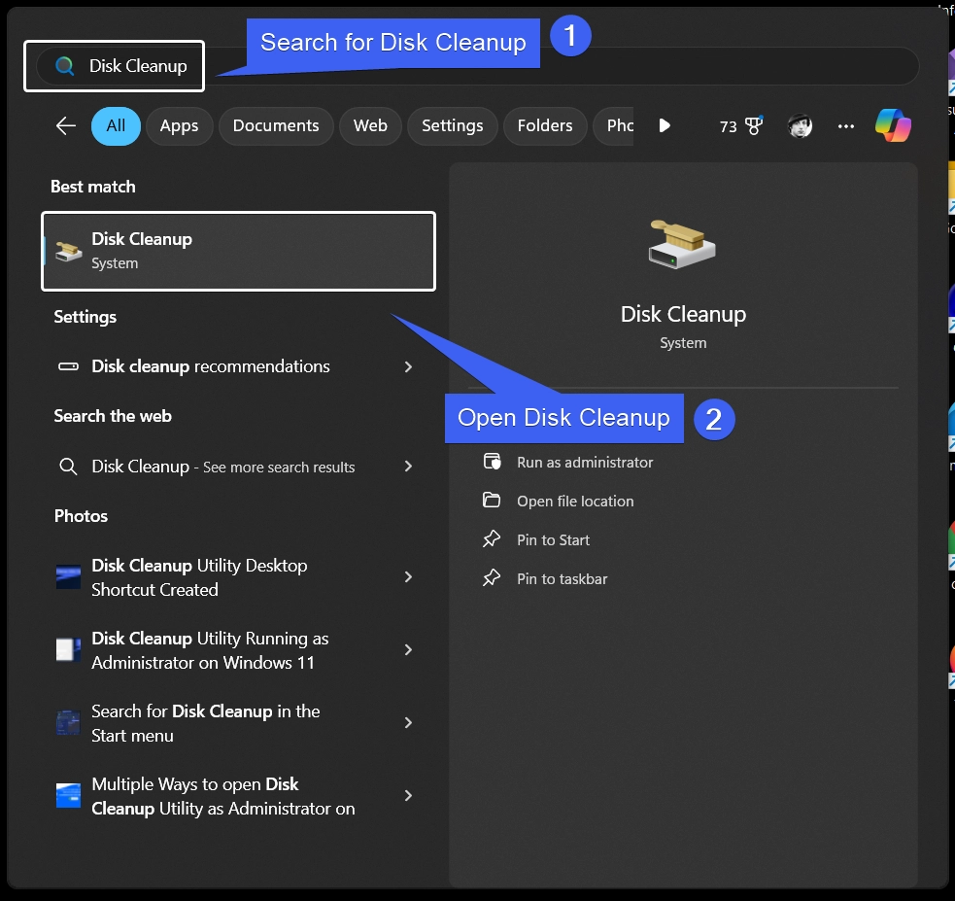Switch to the Documents filter tab
This screenshot has width=955, height=901.
click(276, 126)
